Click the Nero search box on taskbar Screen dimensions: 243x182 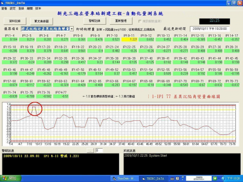point(198,178)
